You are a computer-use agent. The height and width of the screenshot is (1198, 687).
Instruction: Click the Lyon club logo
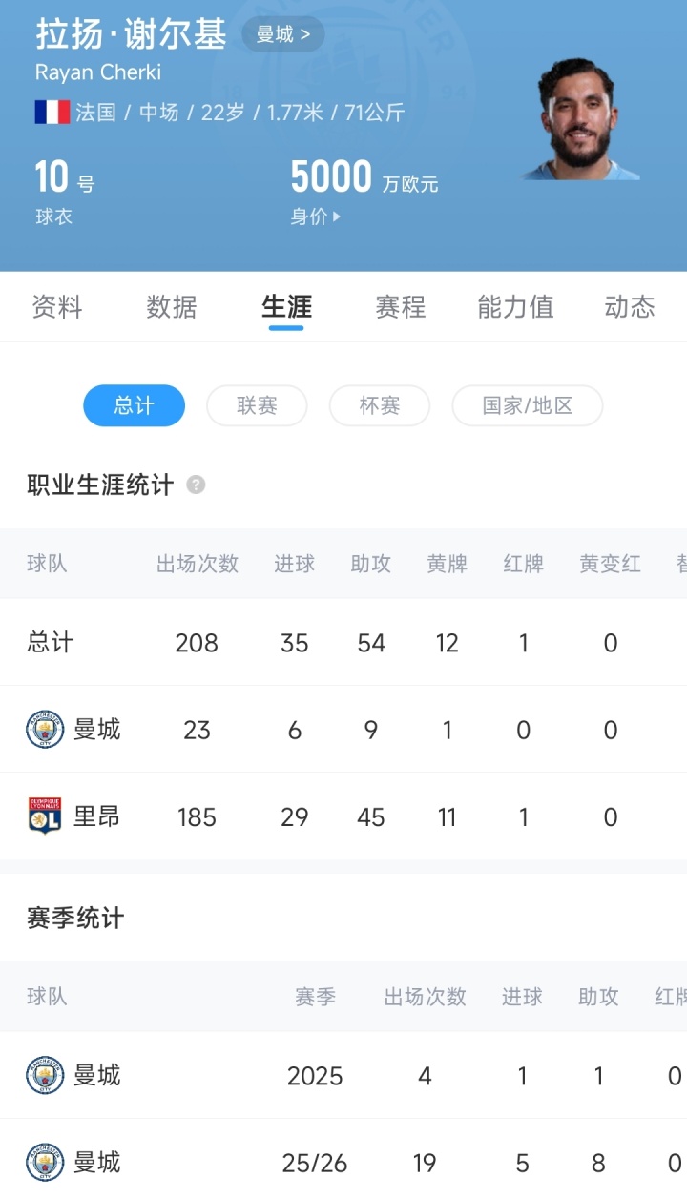coord(45,816)
